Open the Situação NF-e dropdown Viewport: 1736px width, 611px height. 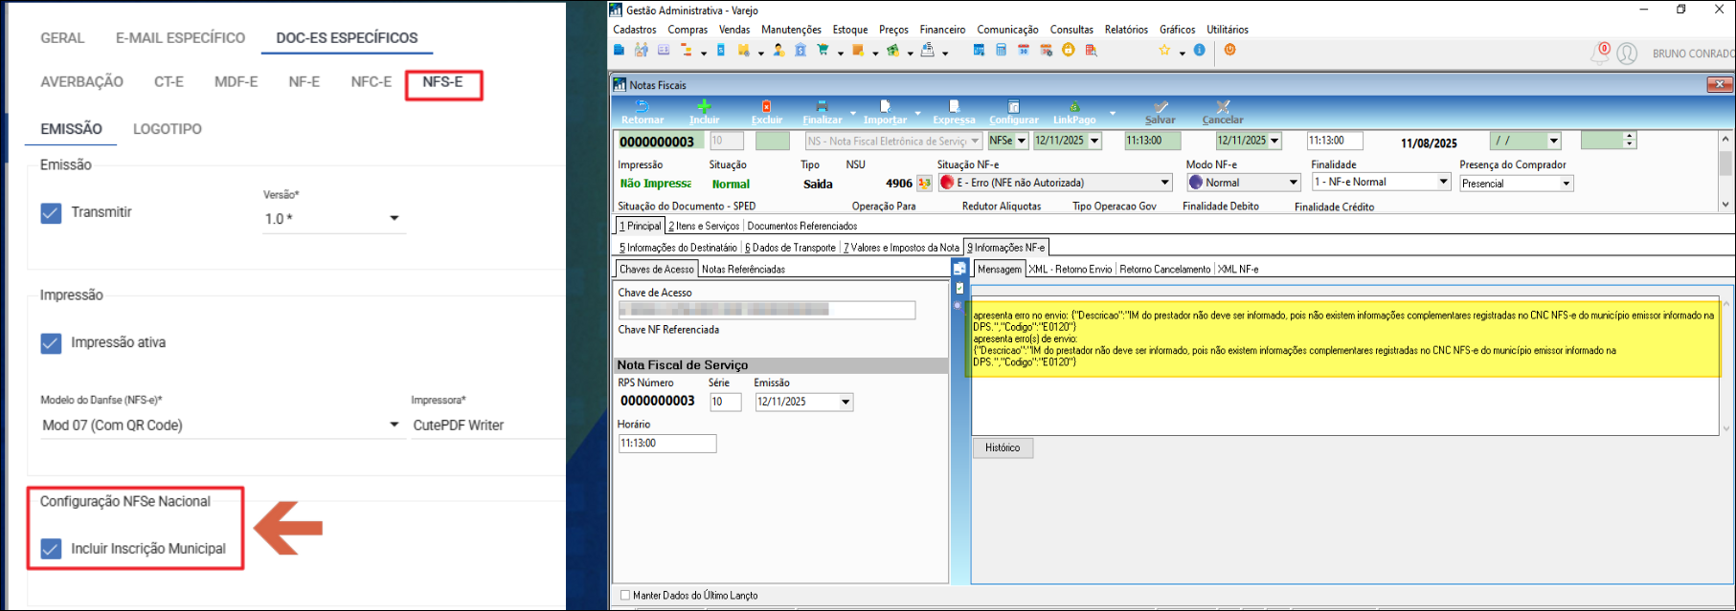[1164, 183]
